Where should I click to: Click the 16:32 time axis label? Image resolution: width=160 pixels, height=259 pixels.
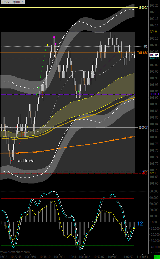[4, 257]
